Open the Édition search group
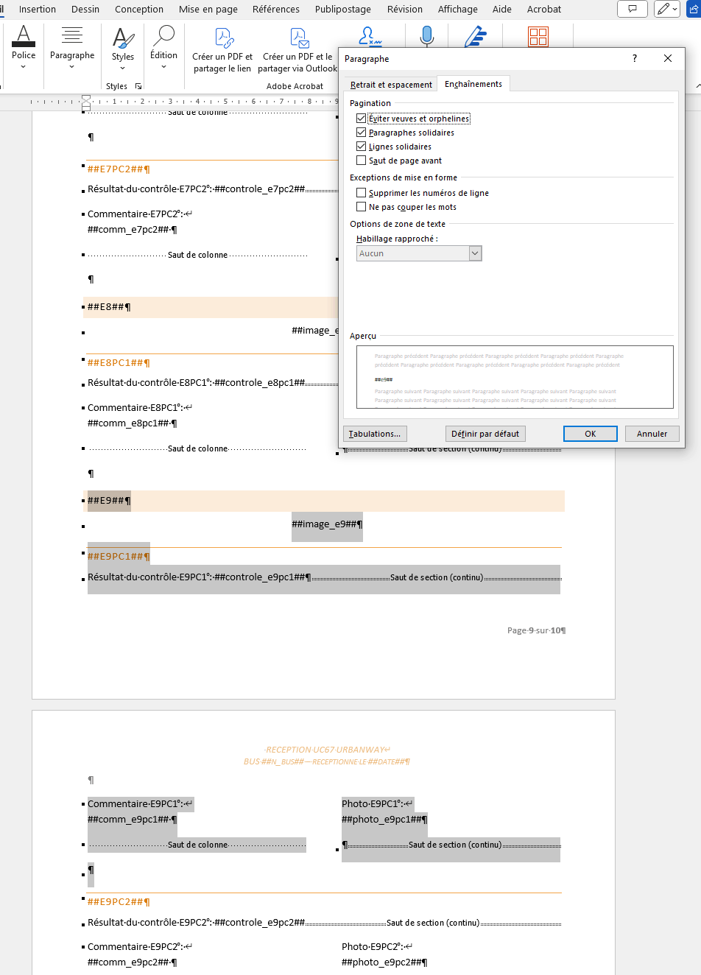The image size is (701, 975). pos(163,46)
